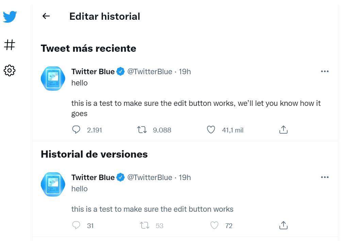Image resolution: width=341 pixels, height=241 pixels.
Task: Open more options for the version history tweet
Action: click(325, 177)
